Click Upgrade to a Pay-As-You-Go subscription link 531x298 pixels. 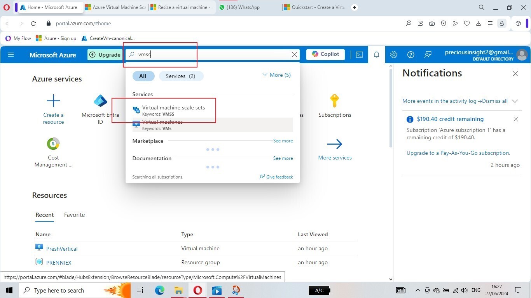[458, 153]
